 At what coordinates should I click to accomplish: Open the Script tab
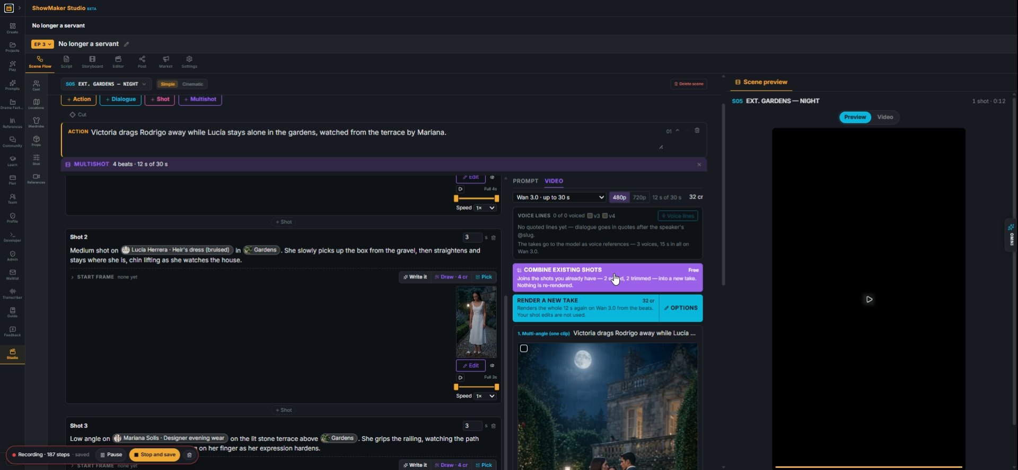tap(66, 62)
